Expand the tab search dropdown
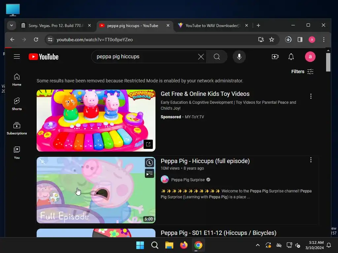The width and height of the screenshot is (338, 253). 12,26
